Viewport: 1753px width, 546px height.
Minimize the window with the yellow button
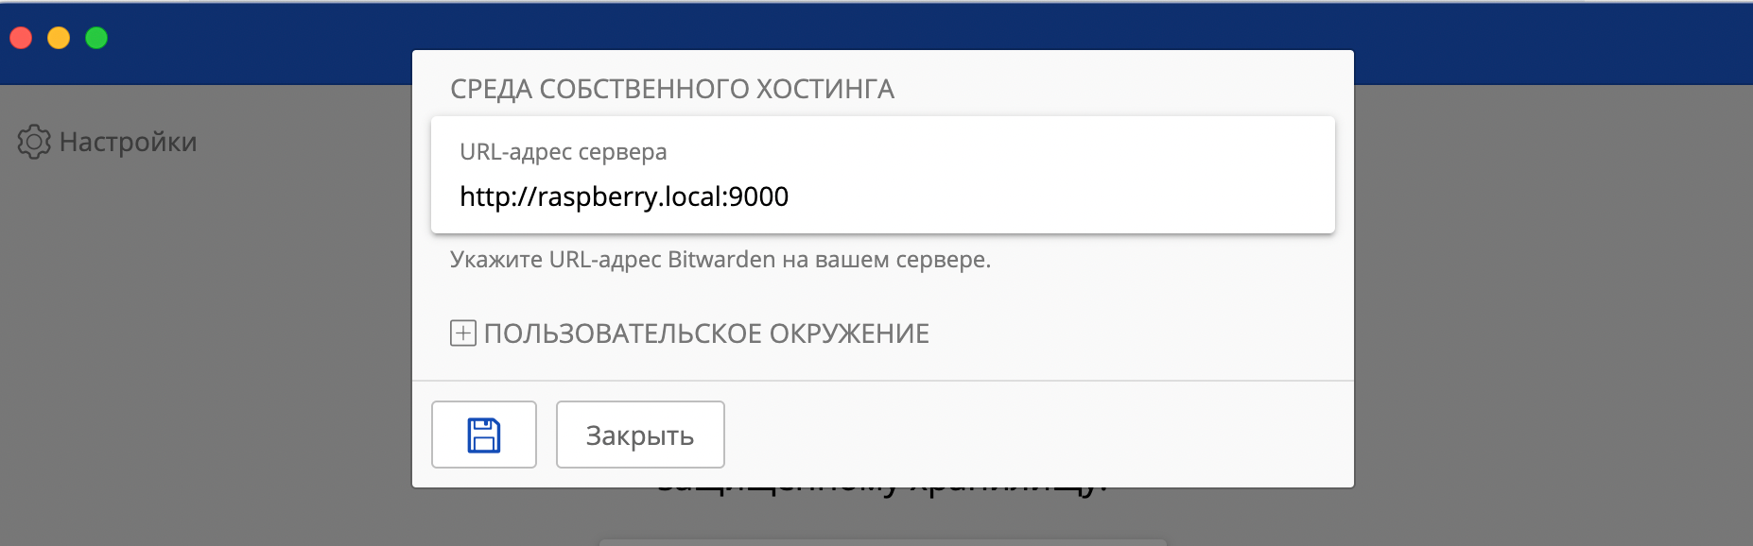(x=59, y=38)
